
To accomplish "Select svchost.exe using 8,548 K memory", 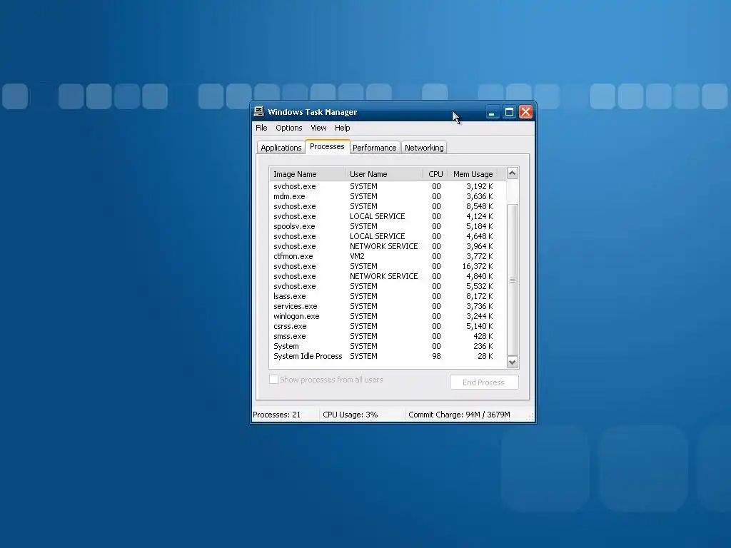I will (x=388, y=206).
